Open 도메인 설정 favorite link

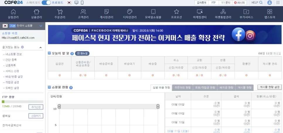[12, 88]
